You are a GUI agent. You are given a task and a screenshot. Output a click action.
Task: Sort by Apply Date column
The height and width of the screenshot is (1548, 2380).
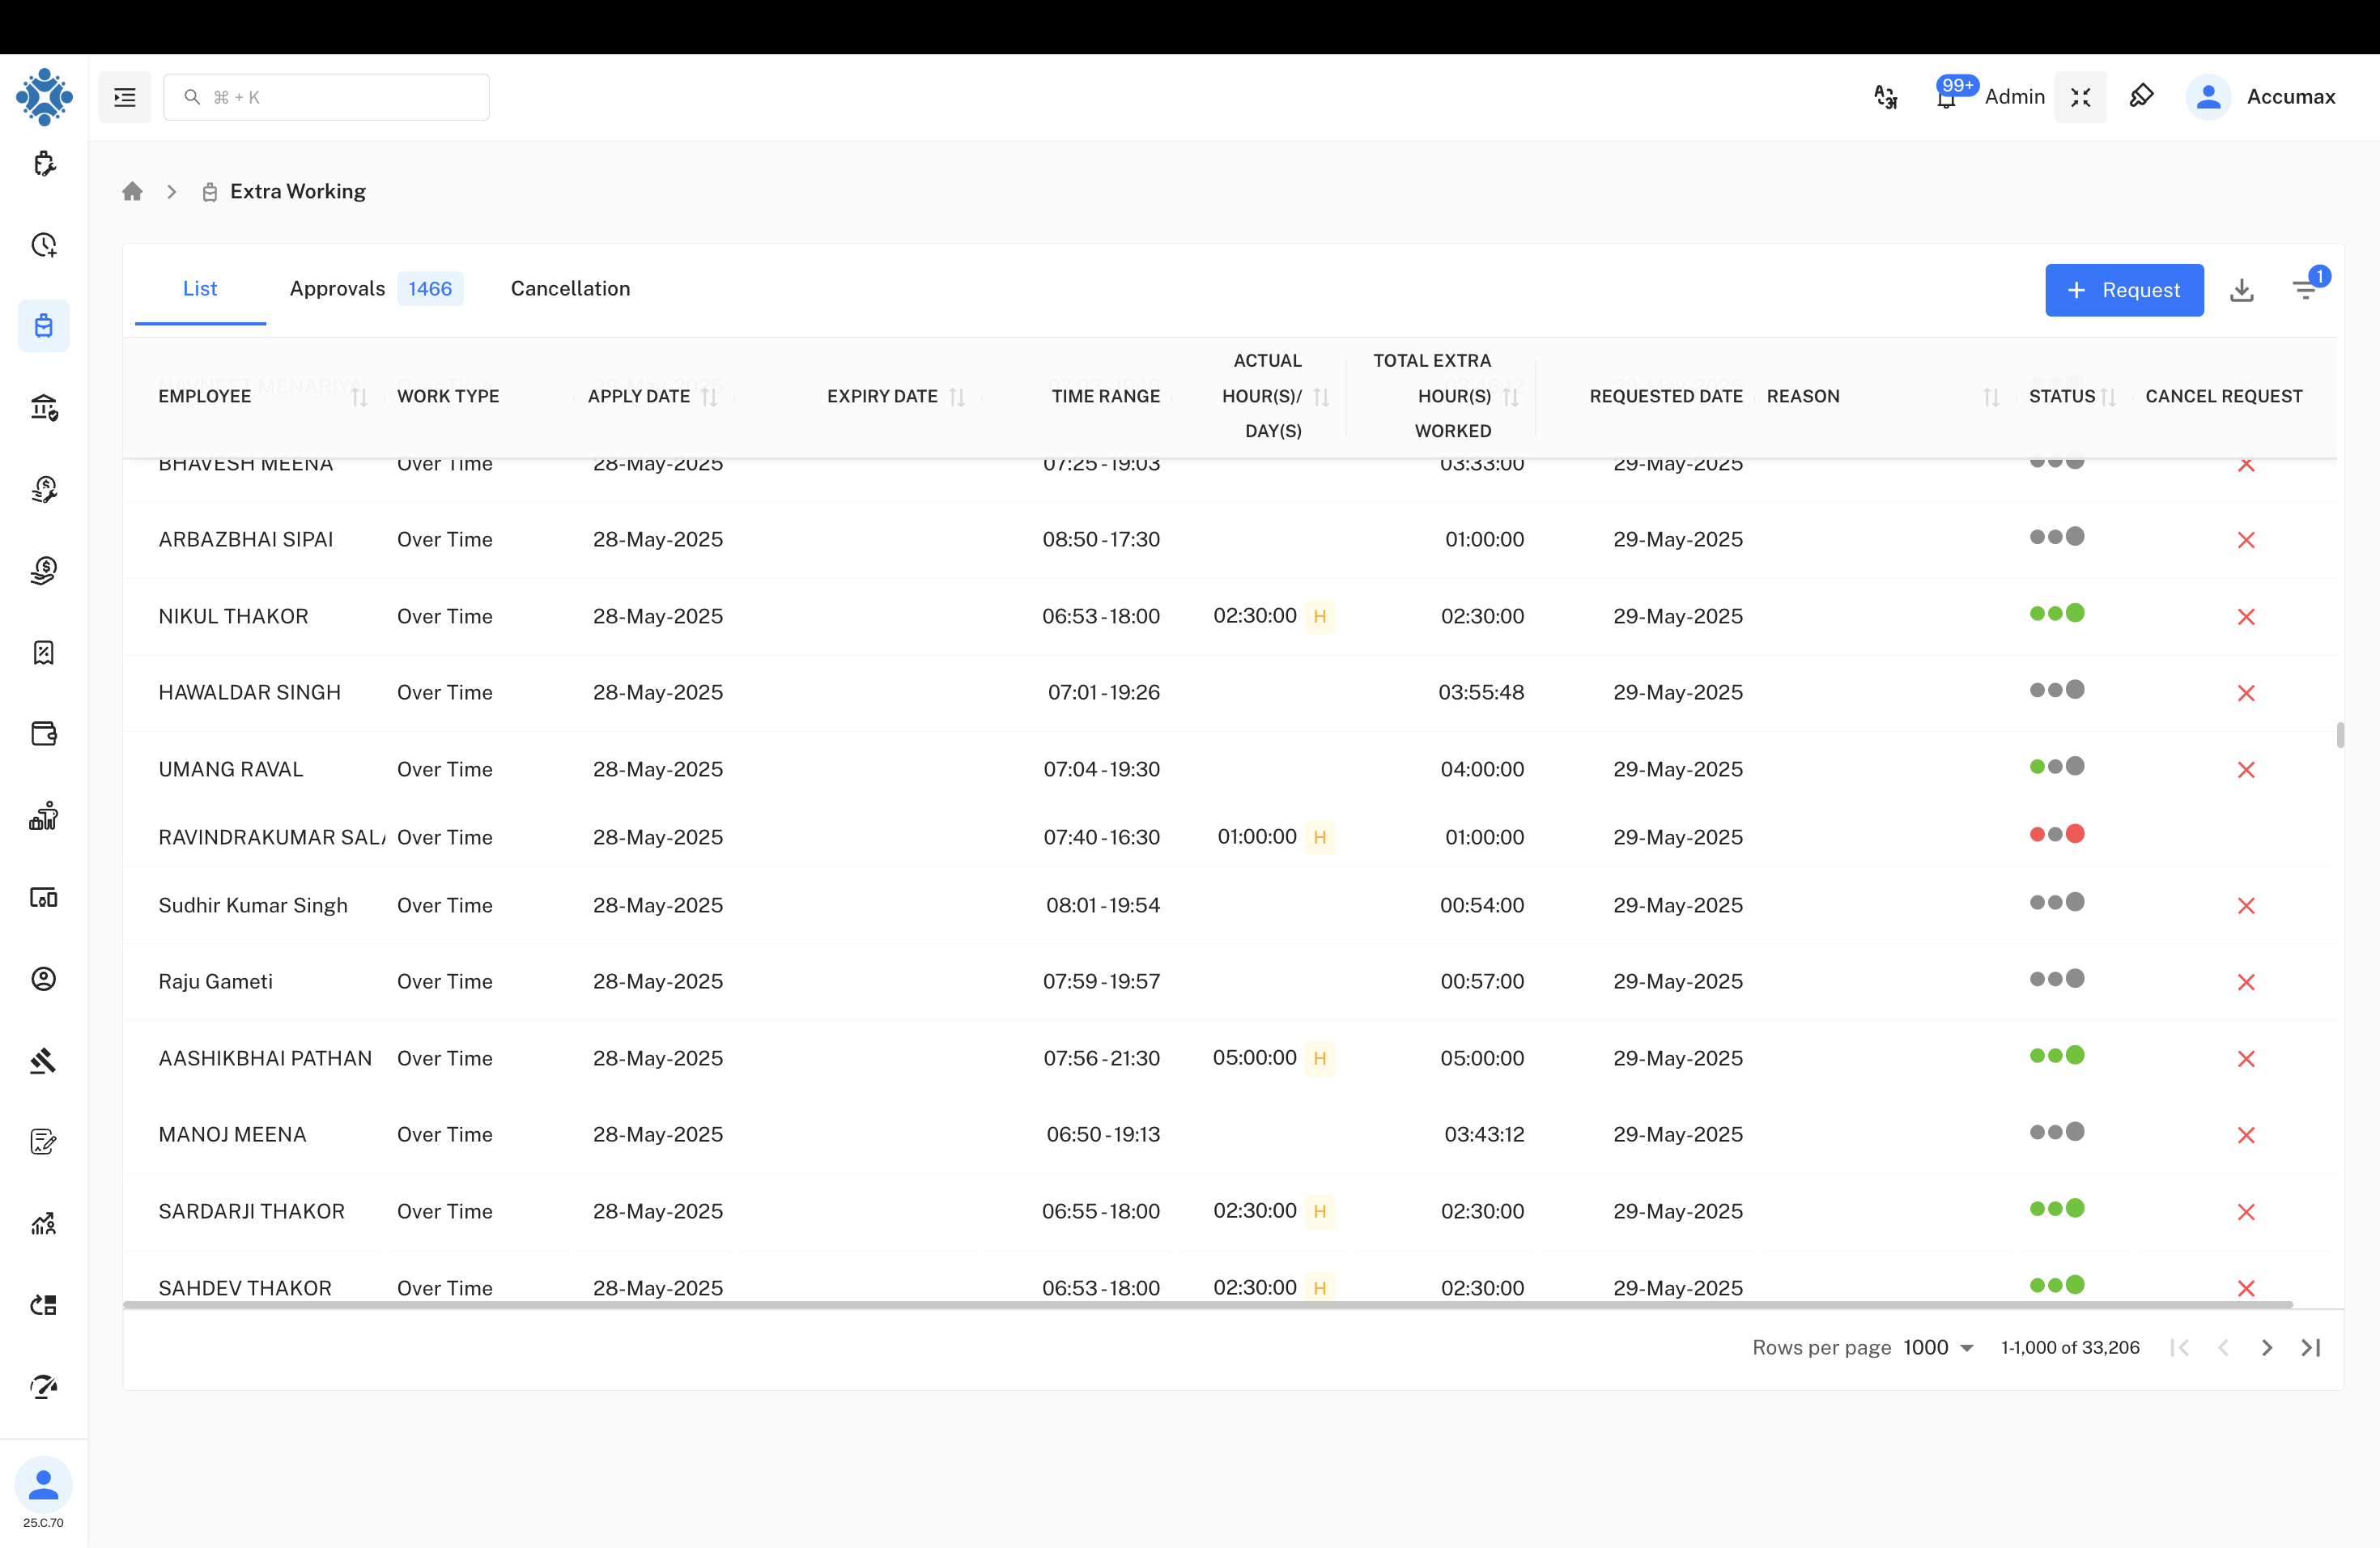tap(709, 397)
